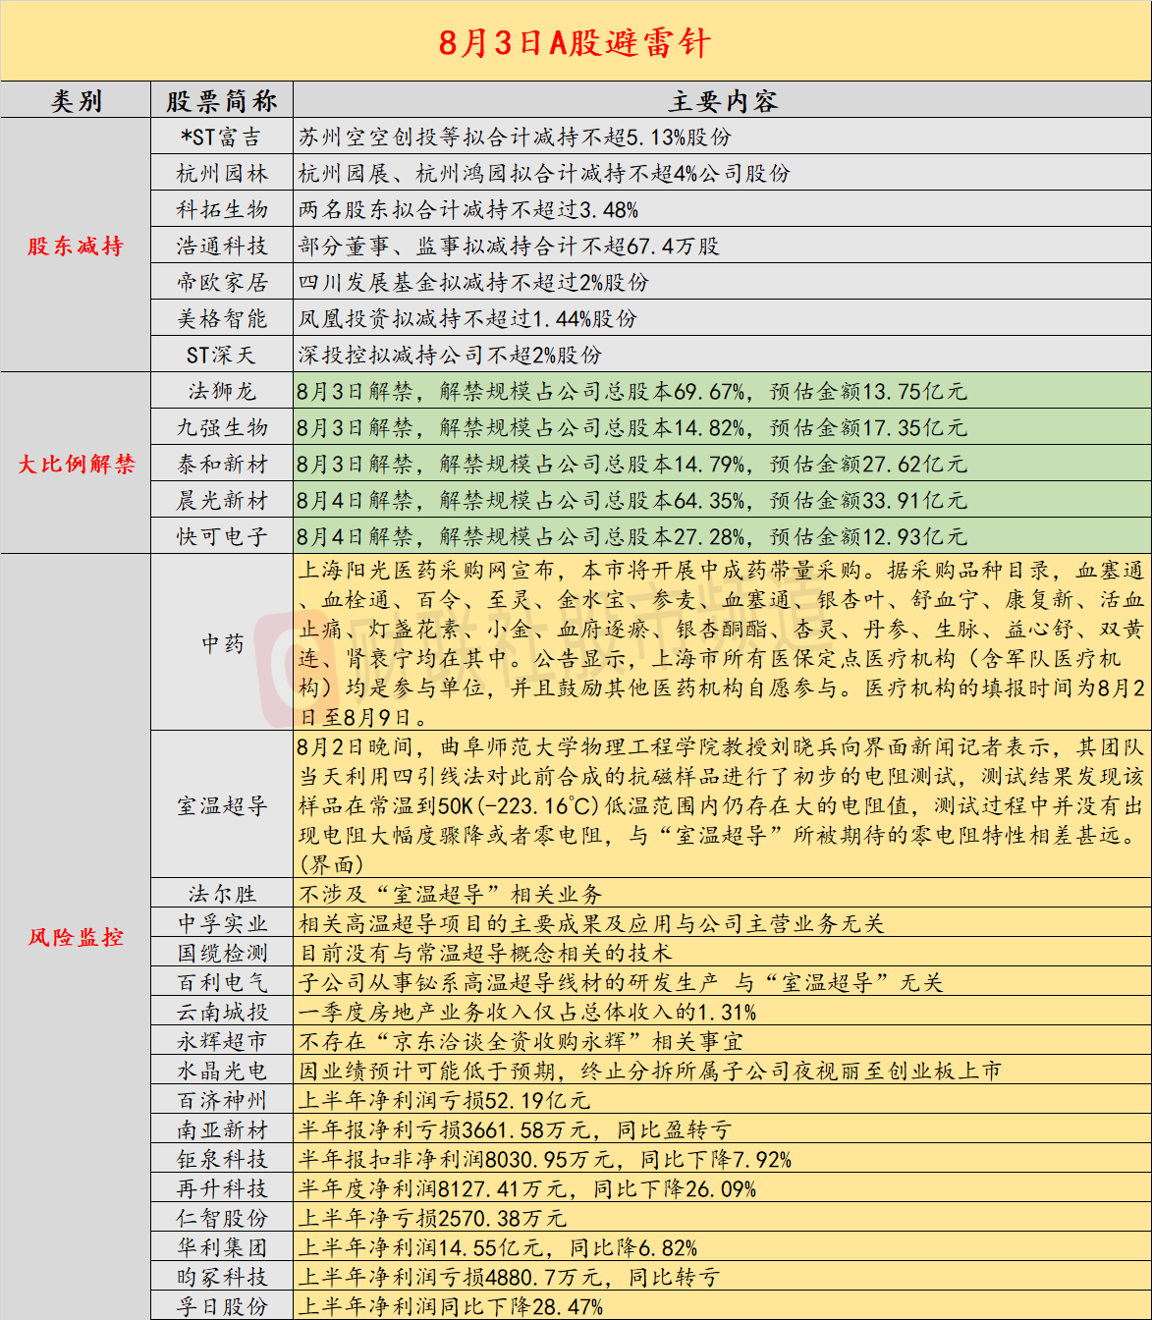Click 两名股东拟合计减持不超过3.48% text
The image size is (1152, 1320).
click(468, 210)
